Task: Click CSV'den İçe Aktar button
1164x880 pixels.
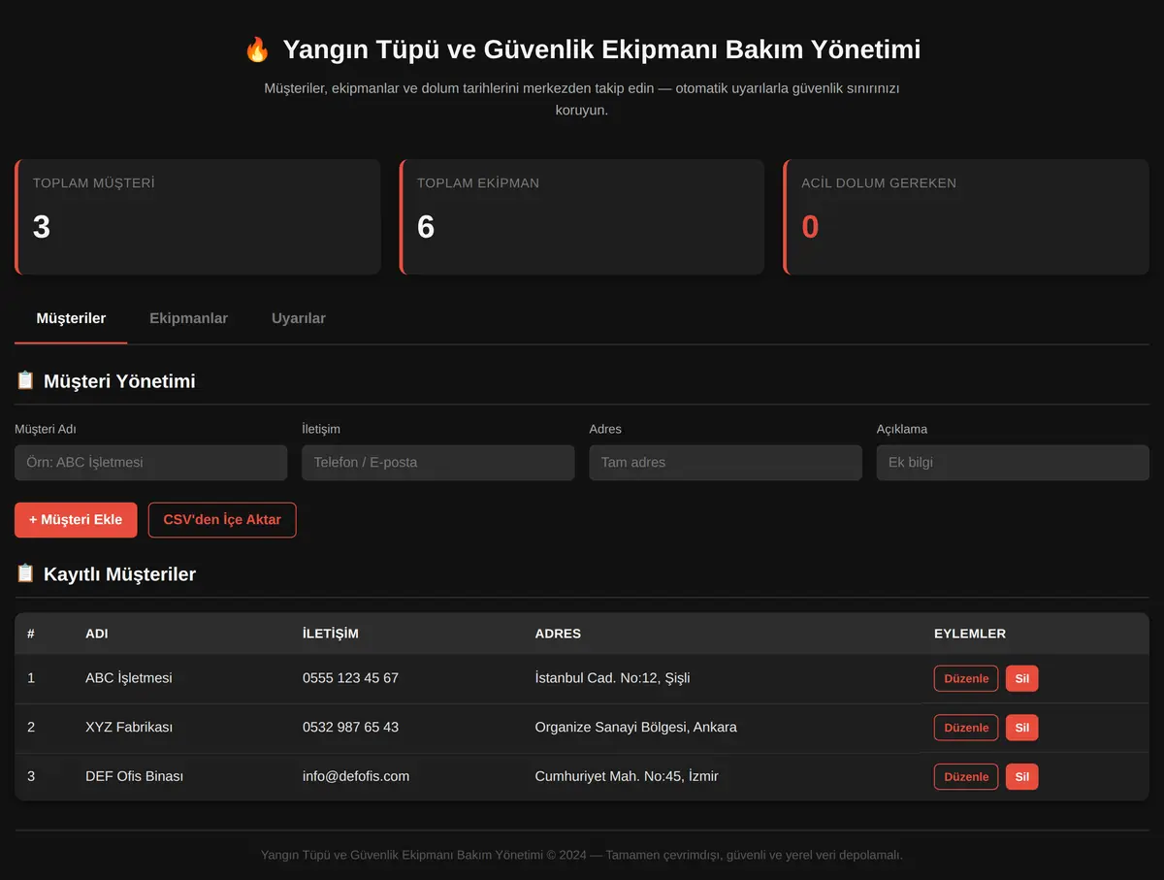Action: tap(222, 519)
